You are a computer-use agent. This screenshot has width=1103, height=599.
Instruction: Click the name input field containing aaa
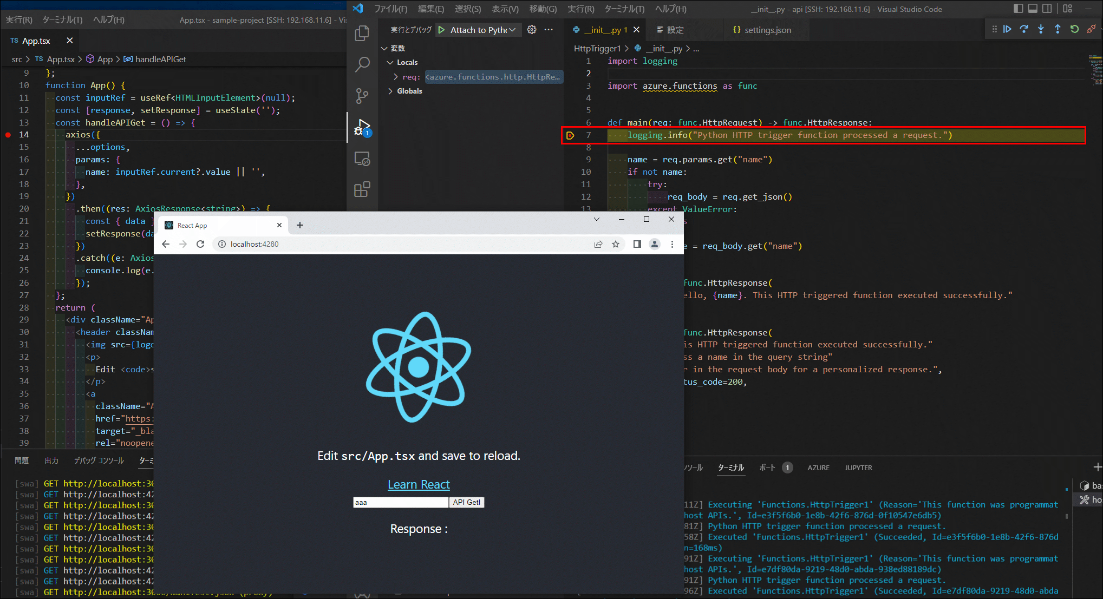(401, 502)
